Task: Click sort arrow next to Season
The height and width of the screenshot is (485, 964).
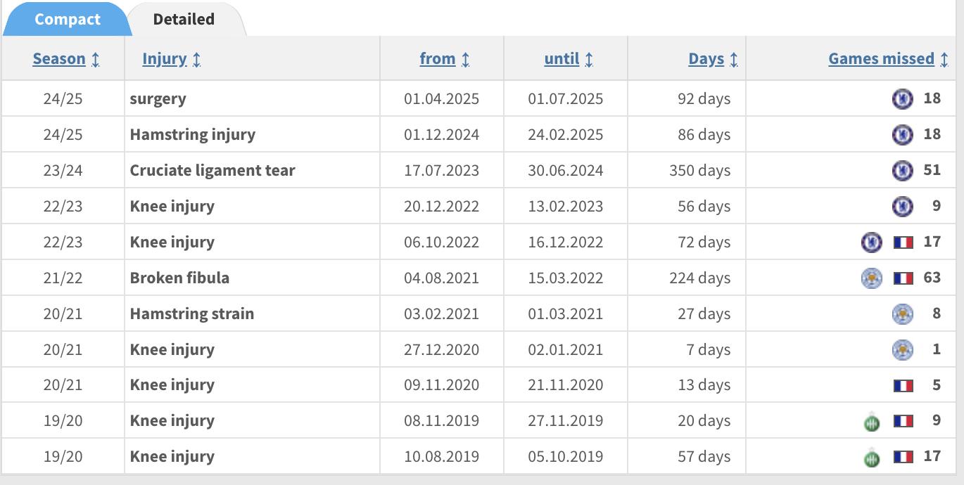Action: click(95, 60)
